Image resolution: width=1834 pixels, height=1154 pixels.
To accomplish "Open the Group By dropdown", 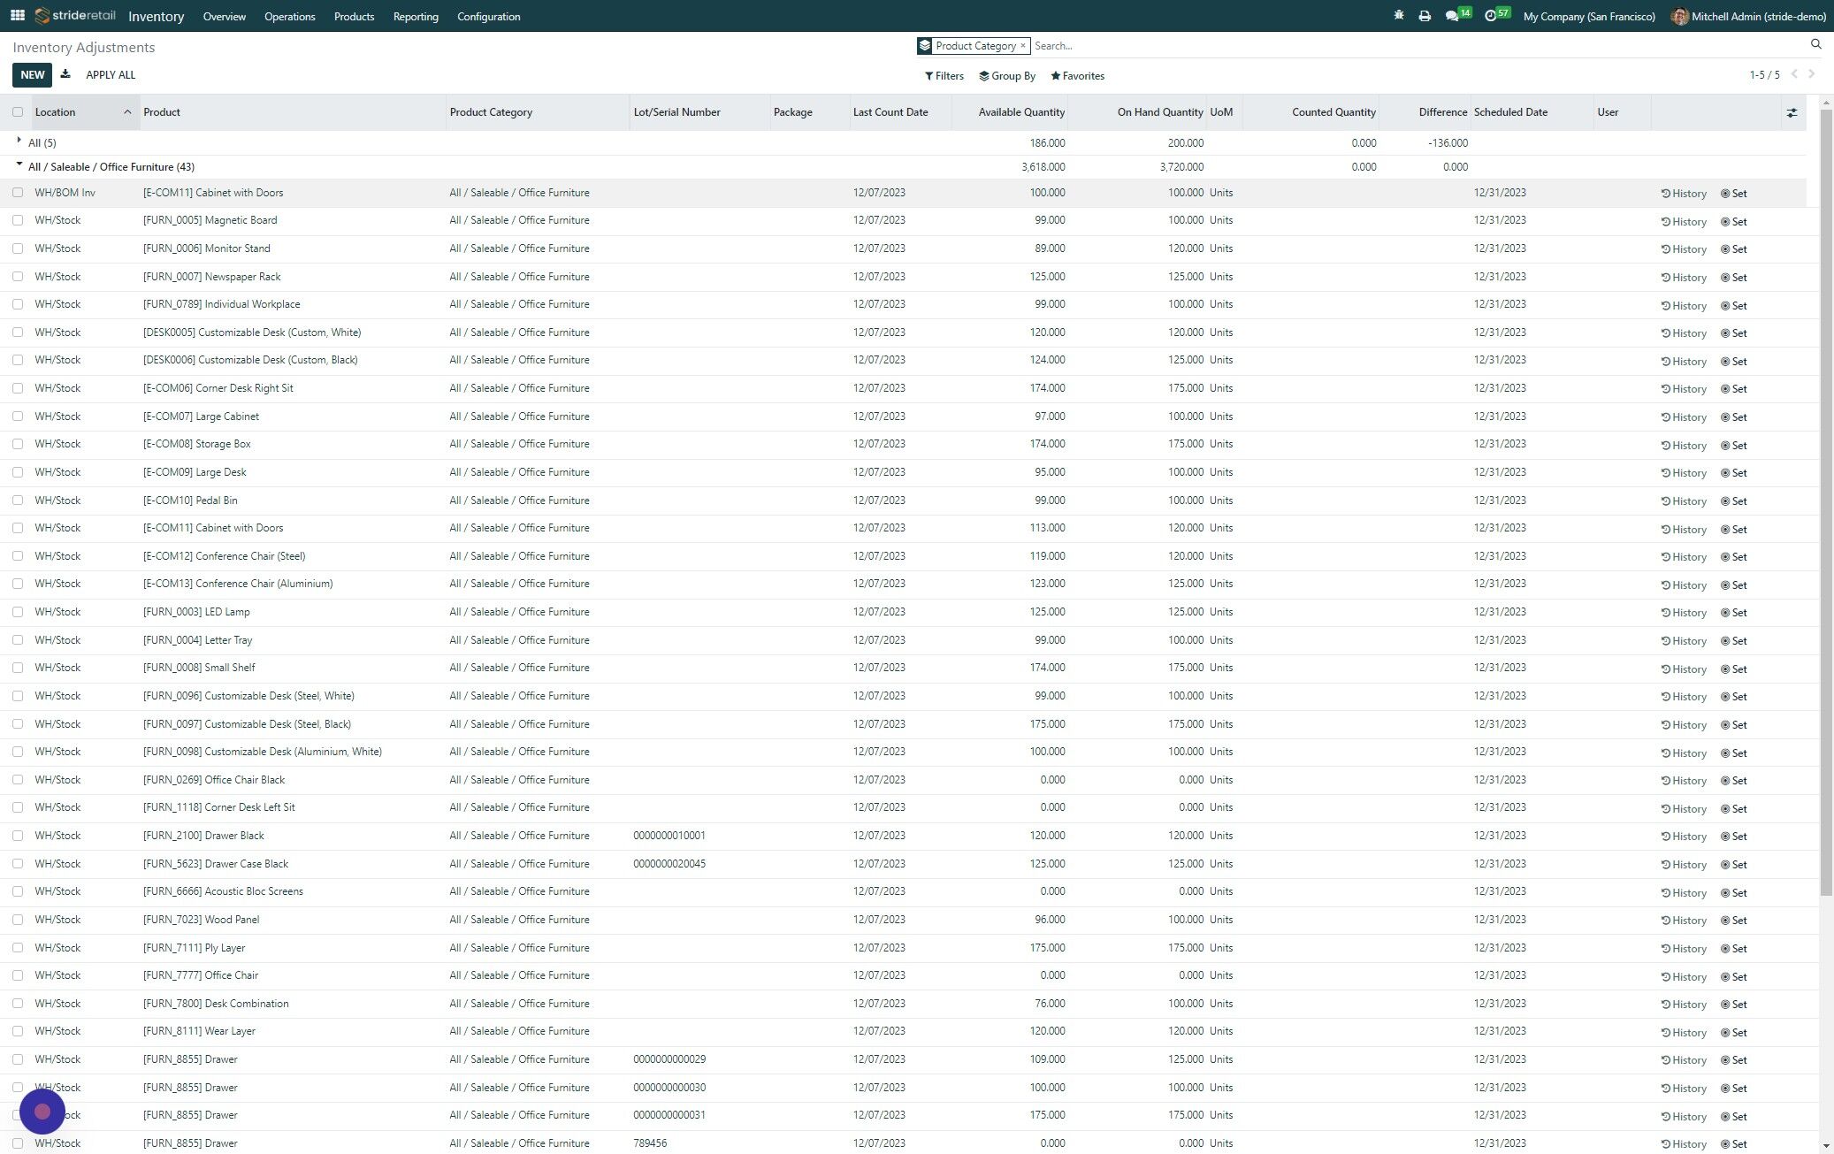I will tap(1006, 76).
